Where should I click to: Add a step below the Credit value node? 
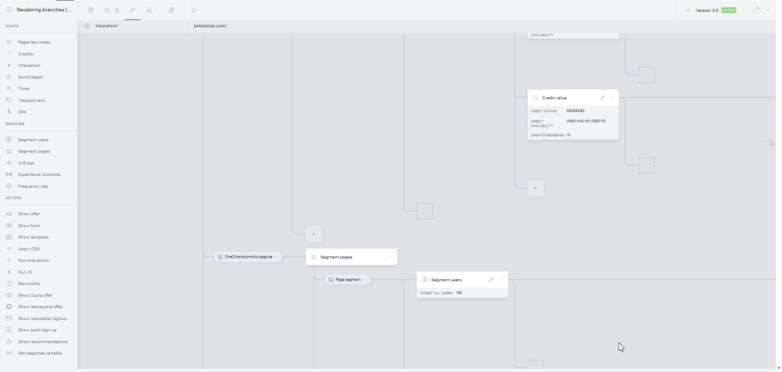(x=536, y=188)
